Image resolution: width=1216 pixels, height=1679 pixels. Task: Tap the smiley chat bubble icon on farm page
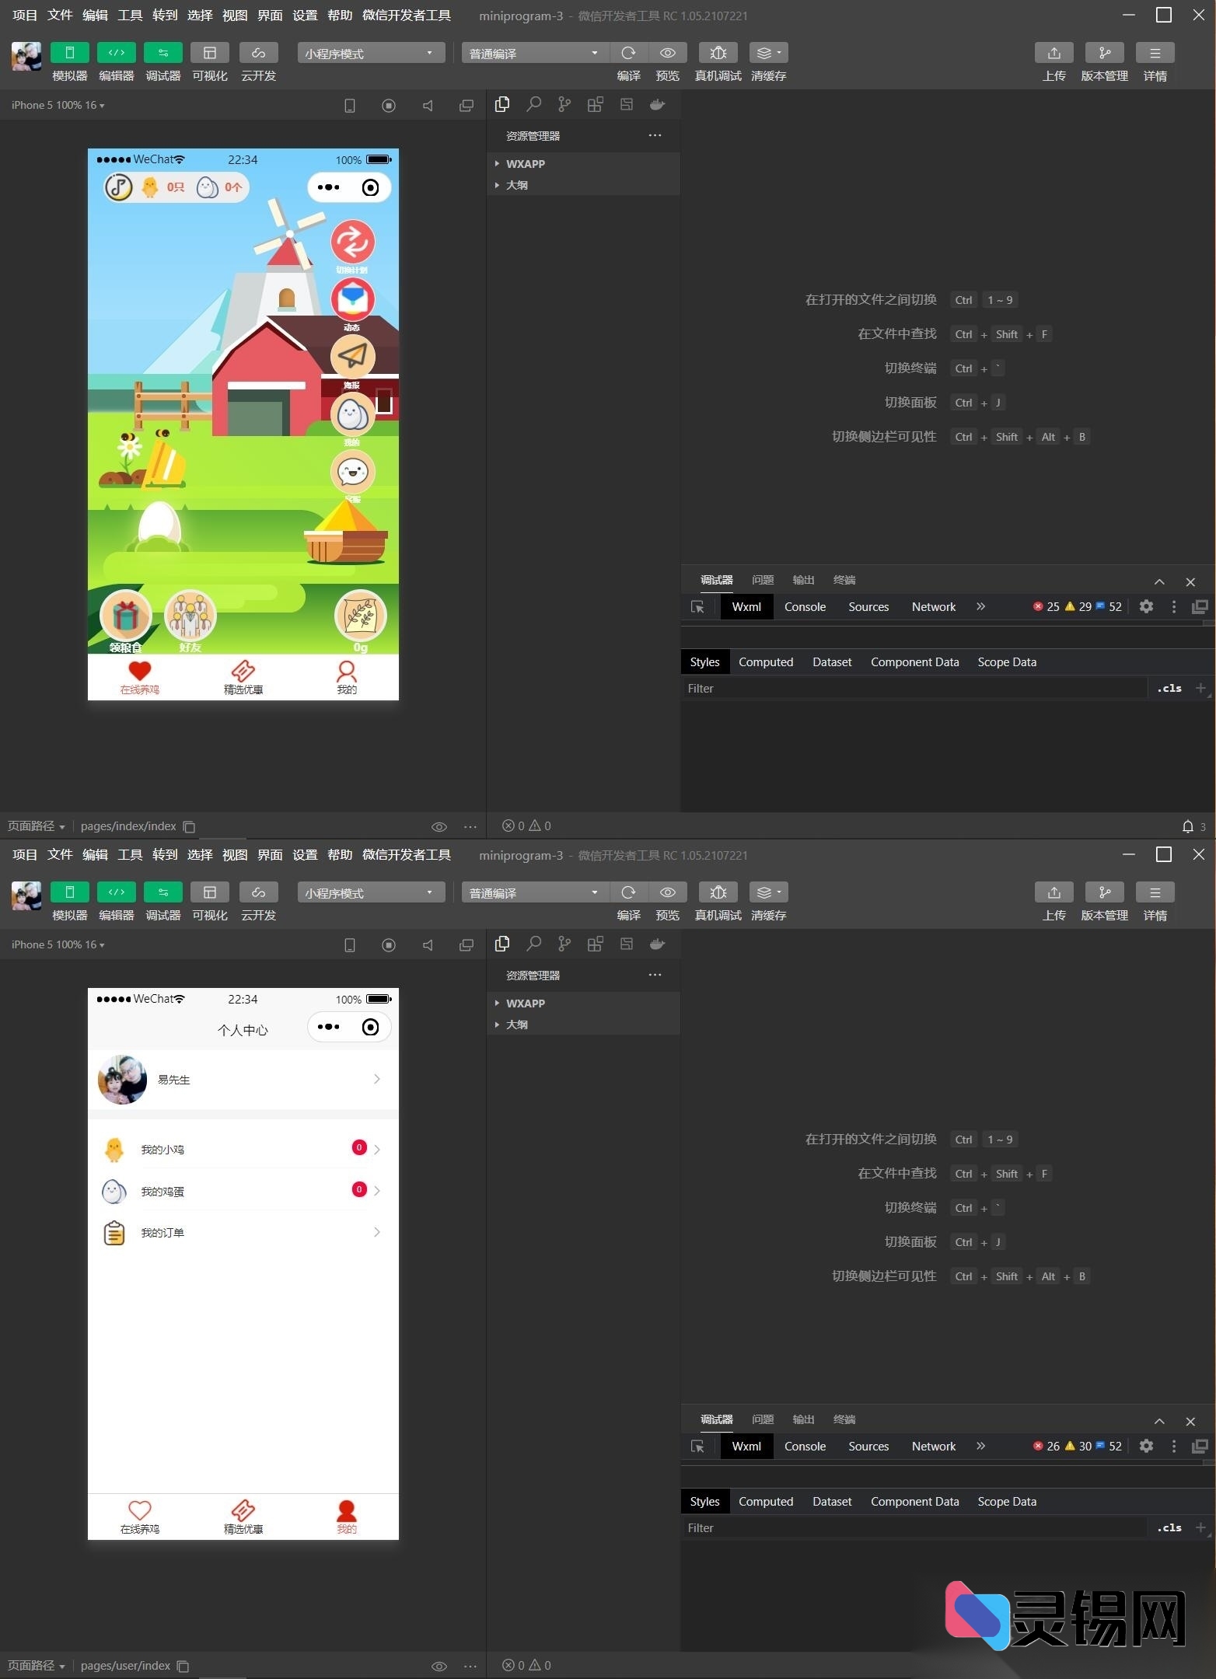pos(353,472)
